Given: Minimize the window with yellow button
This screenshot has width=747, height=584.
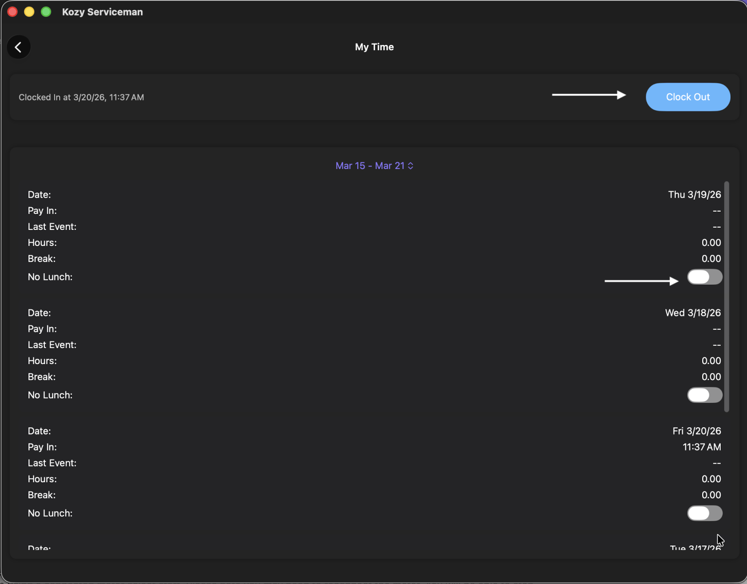Looking at the screenshot, I should [x=29, y=12].
